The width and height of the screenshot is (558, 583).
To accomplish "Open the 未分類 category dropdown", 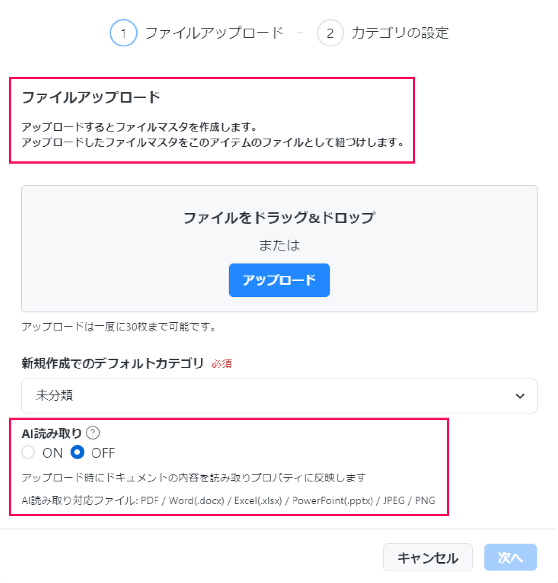I will (x=279, y=396).
